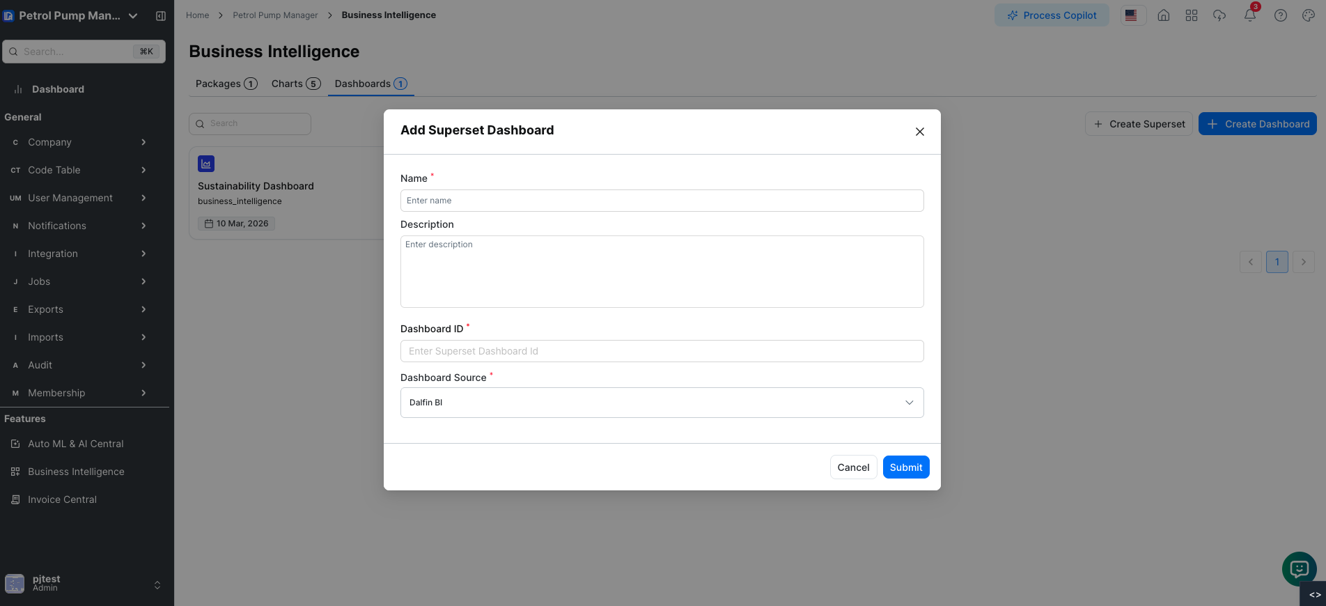Click the cloud sync icon in the header
The width and height of the screenshot is (1326, 606).
tap(1219, 15)
